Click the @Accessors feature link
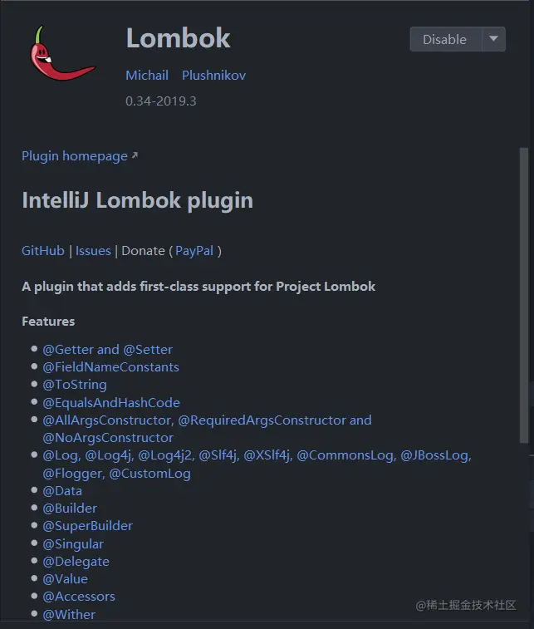 coord(79,597)
